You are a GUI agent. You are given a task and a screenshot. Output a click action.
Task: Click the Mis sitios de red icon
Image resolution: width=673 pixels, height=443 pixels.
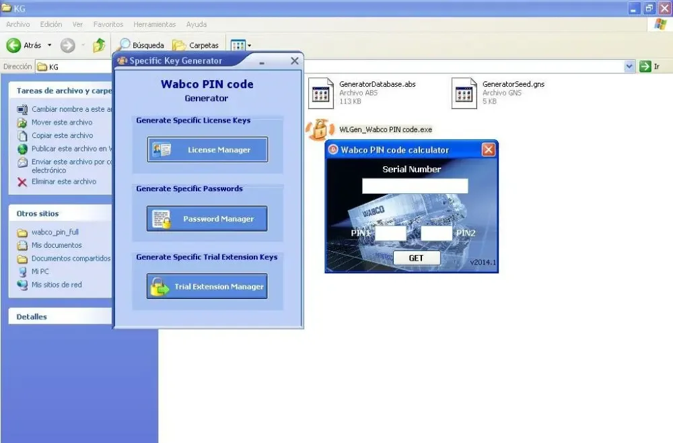(22, 285)
